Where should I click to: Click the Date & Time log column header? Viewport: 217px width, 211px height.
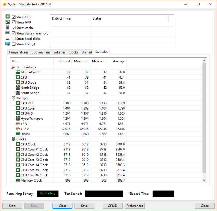click(x=71, y=18)
